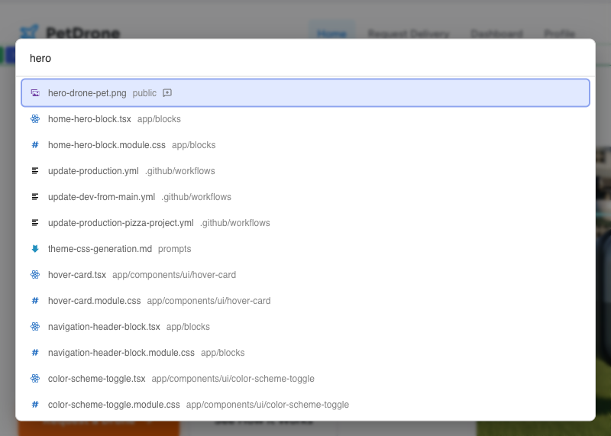
Task: Select update-production-pizza-project.yml result
Action: click(x=121, y=223)
